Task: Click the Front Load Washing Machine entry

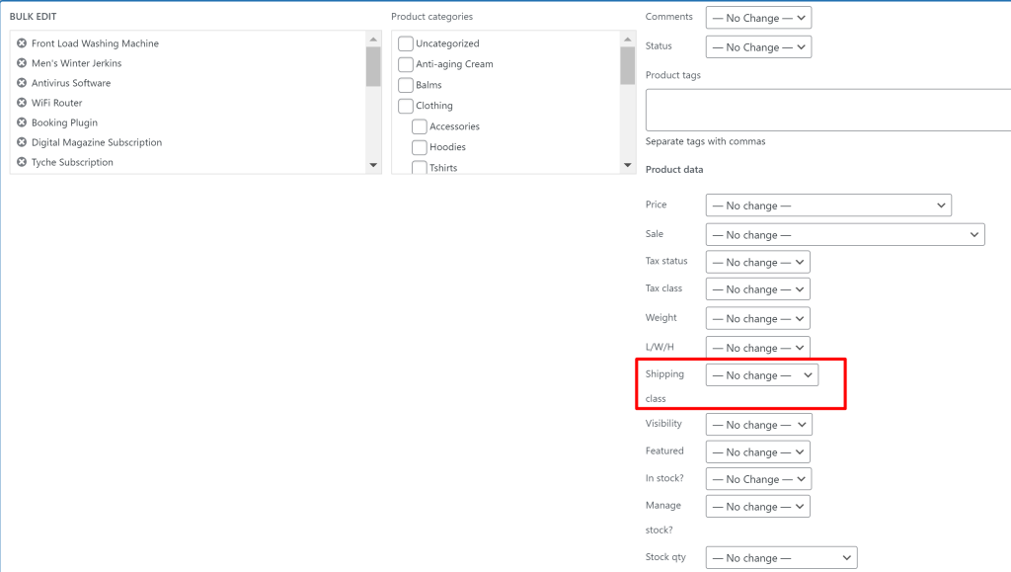Action: (x=95, y=43)
